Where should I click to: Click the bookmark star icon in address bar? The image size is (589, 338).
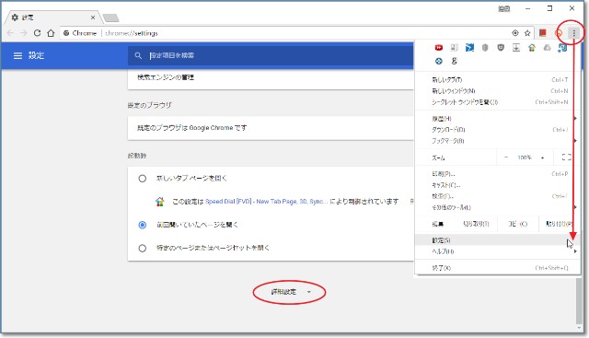click(x=527, y=33)
